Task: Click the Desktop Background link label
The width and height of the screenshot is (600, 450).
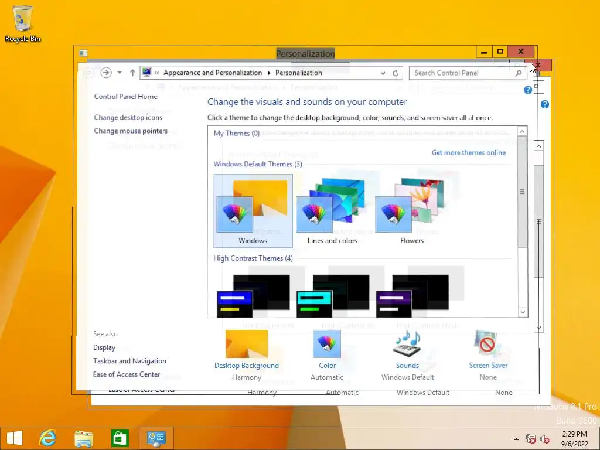Action: (x=247, y=366)
